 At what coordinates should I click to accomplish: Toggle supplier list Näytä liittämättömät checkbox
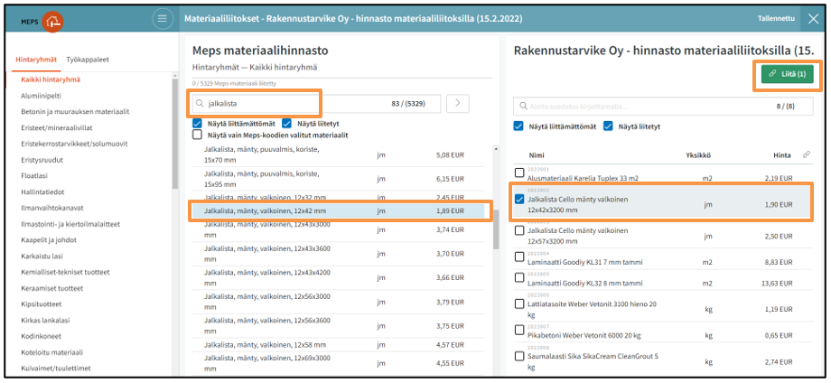[x=518, y=126]
